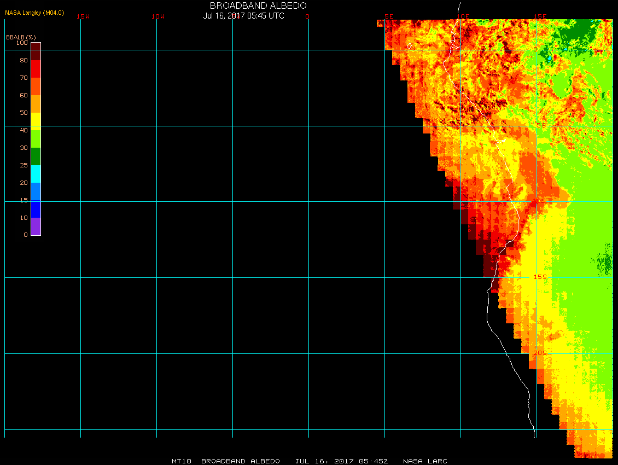Click the legend value '80'
The width and height of the screenshot is (618, 465).
(24, 60)
